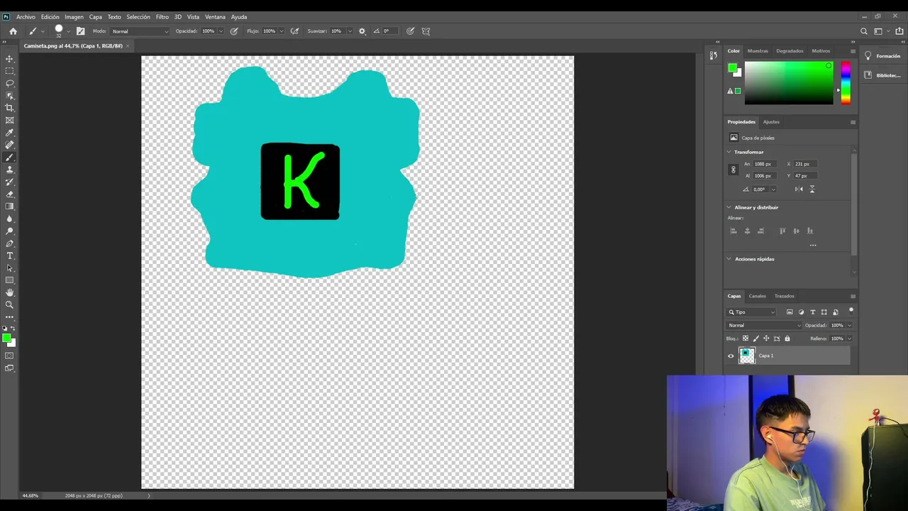Align left edges in Alinear section
908x511 pixels.
coord(733,231)
